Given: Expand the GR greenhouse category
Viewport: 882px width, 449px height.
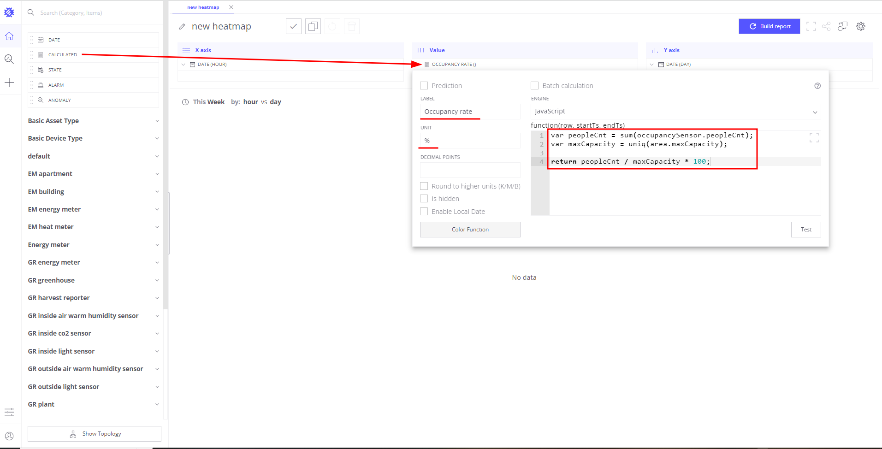Looking at the screenshot, I should pyautogui.click(x=93, y=280).
